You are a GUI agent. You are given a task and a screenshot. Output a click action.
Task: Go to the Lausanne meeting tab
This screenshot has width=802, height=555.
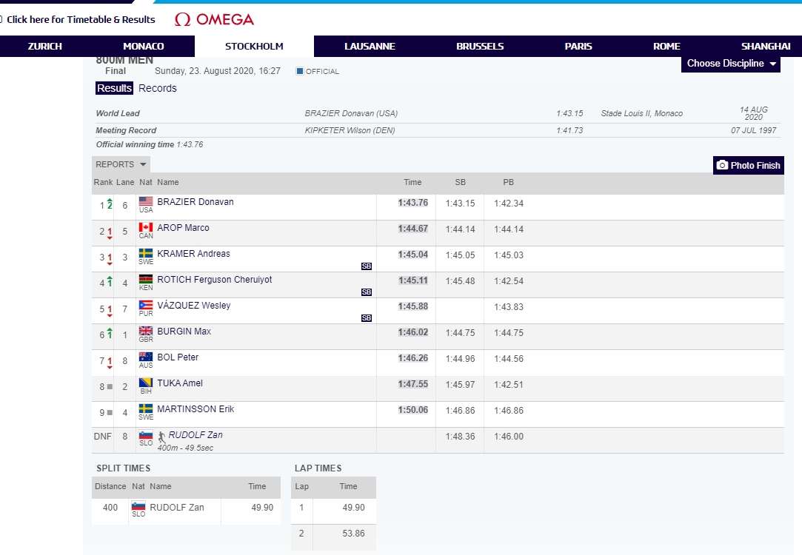coord(370,46)
